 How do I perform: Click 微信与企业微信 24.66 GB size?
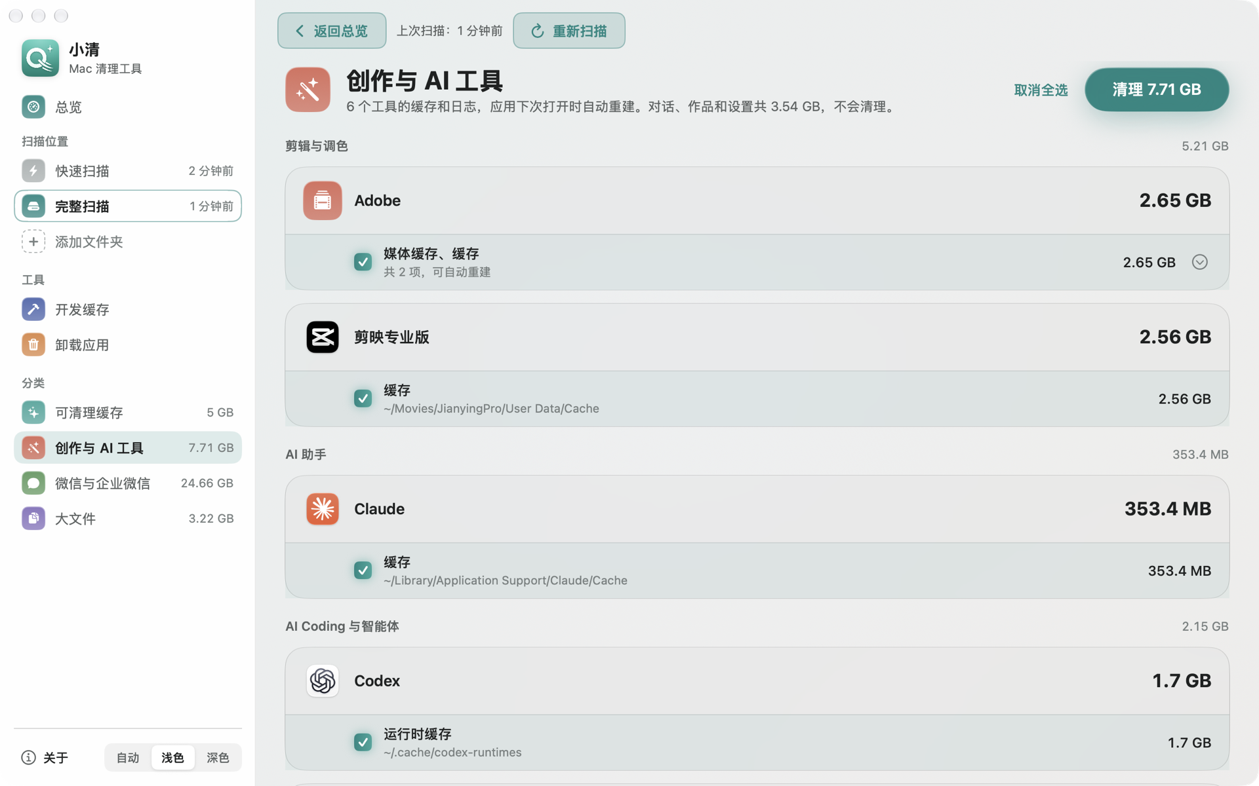pos(207,483)
